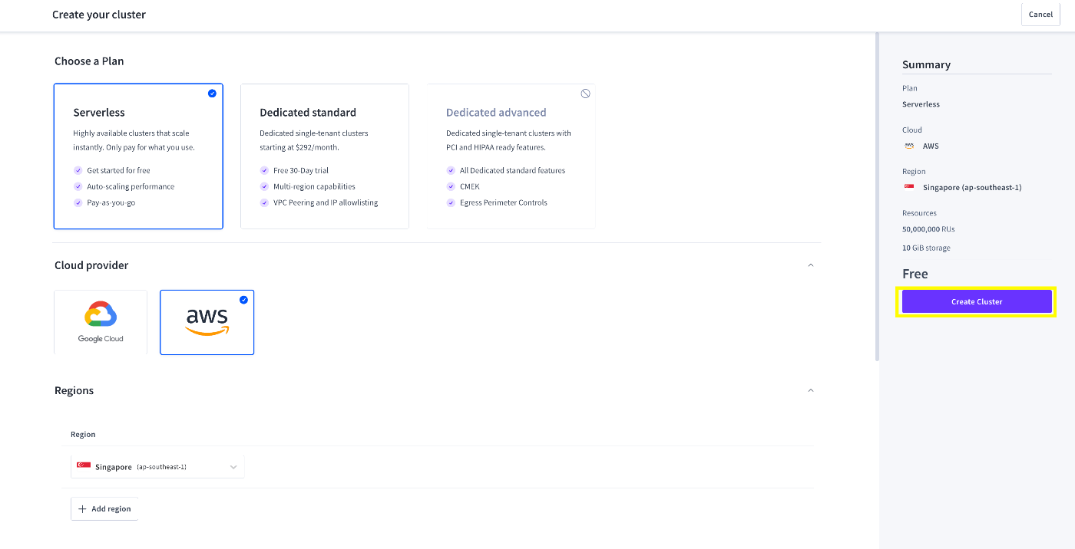Viewport: 1075px width, 549px height.
Task: Toggle the selected checkmark on the AWS card
Action: [x=243, y=300]
